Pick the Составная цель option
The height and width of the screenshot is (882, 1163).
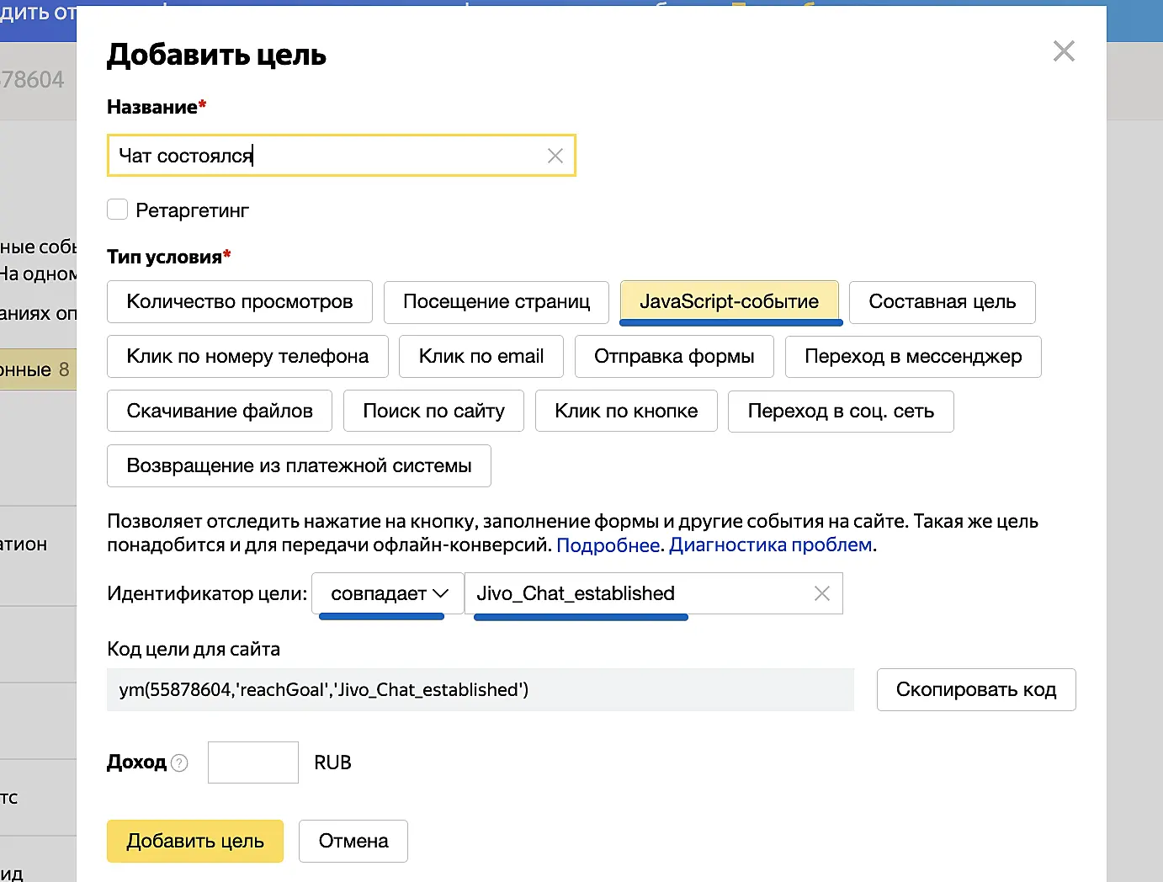click(942, 302)
